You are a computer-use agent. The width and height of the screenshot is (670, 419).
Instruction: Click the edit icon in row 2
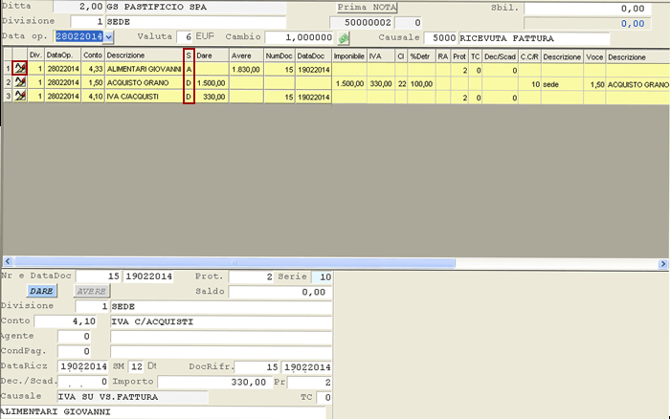[x=20, y=82]
